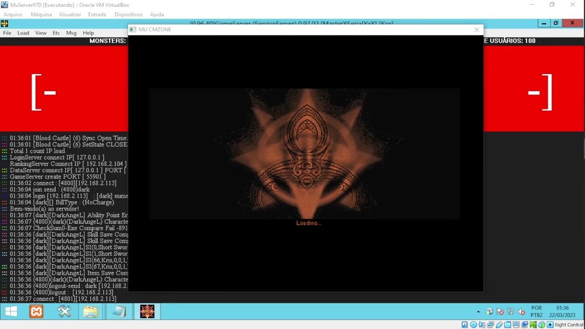
Task: Select log line '01:36:04 join send : (4800)dark'
Action: [50, 189]
